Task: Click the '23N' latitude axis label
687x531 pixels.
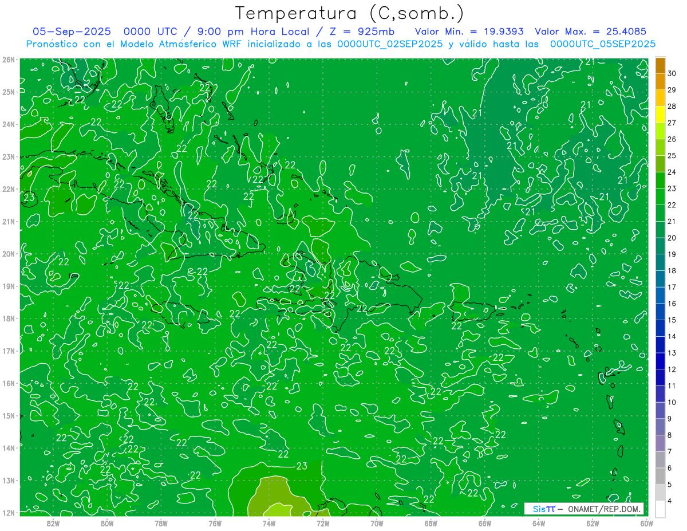Action: 8,156
